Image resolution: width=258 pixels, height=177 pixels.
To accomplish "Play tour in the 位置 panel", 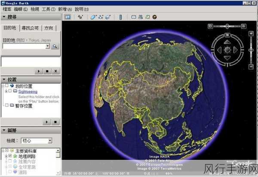I will [47, 122].
